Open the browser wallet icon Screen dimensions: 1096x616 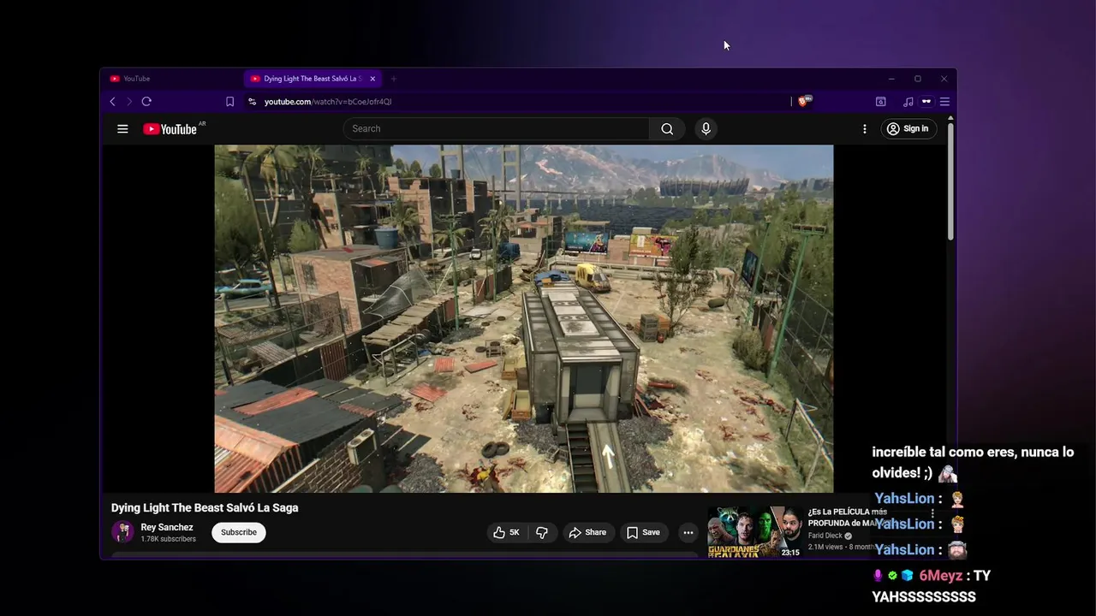tap(880, 101)
